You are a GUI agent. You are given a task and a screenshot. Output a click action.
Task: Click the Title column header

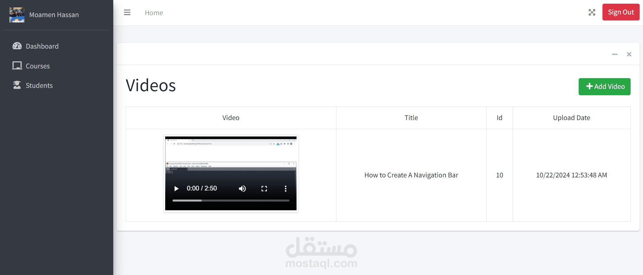tap(411, 118)
